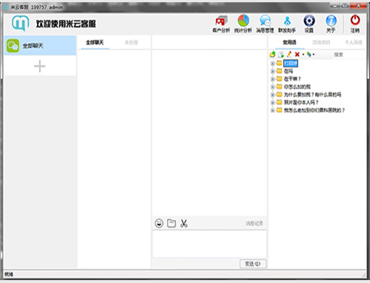Open dropdown arrow beside red X delete icon
This screenshot has width=370, height=283.
tap(303, 54)
